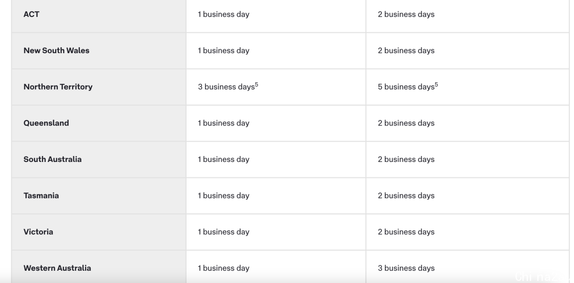
Task: Select Tasmania's 2 business days cell
Action: [x=468, y=195]
